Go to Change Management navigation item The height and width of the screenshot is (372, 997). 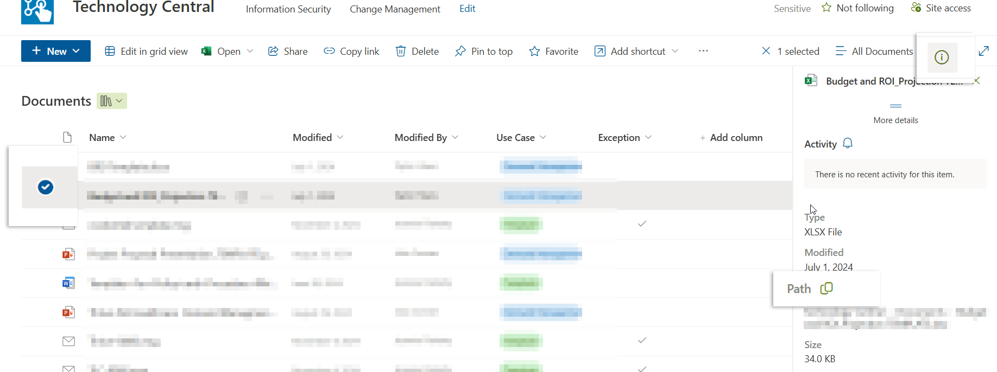click(395, 9)
